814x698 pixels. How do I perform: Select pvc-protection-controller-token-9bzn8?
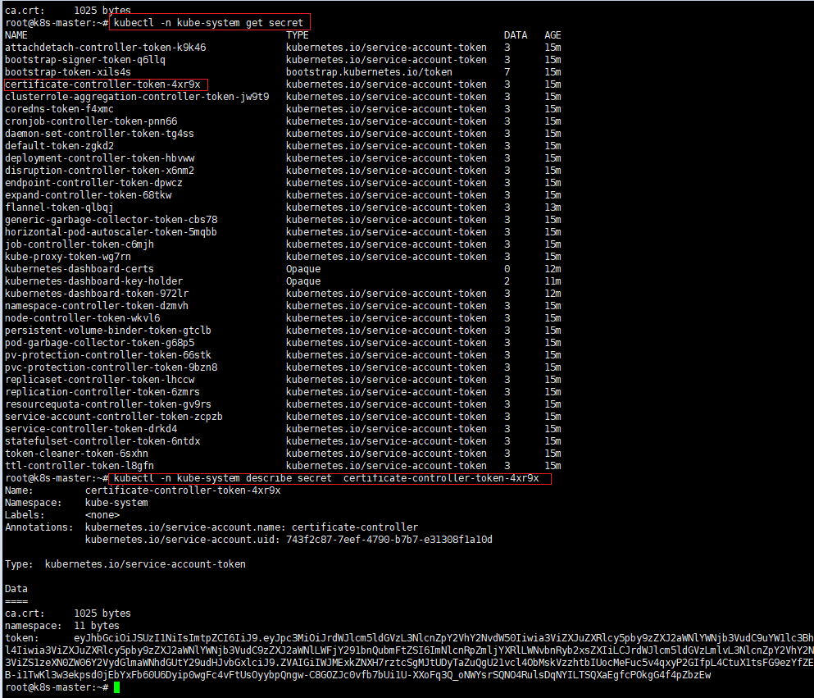(111, 367)
